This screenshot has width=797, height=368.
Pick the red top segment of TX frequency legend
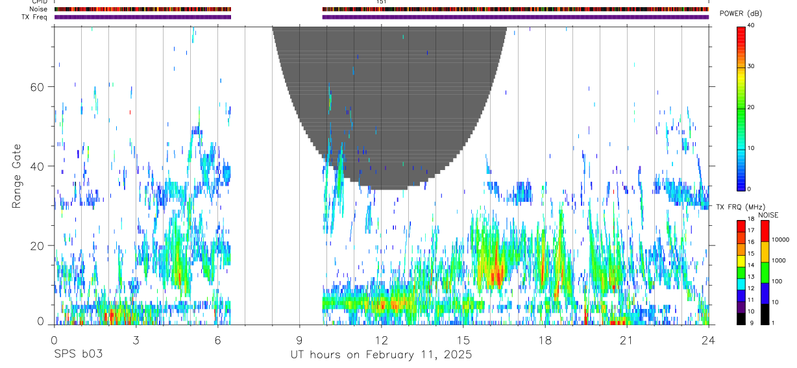(741, 227)
